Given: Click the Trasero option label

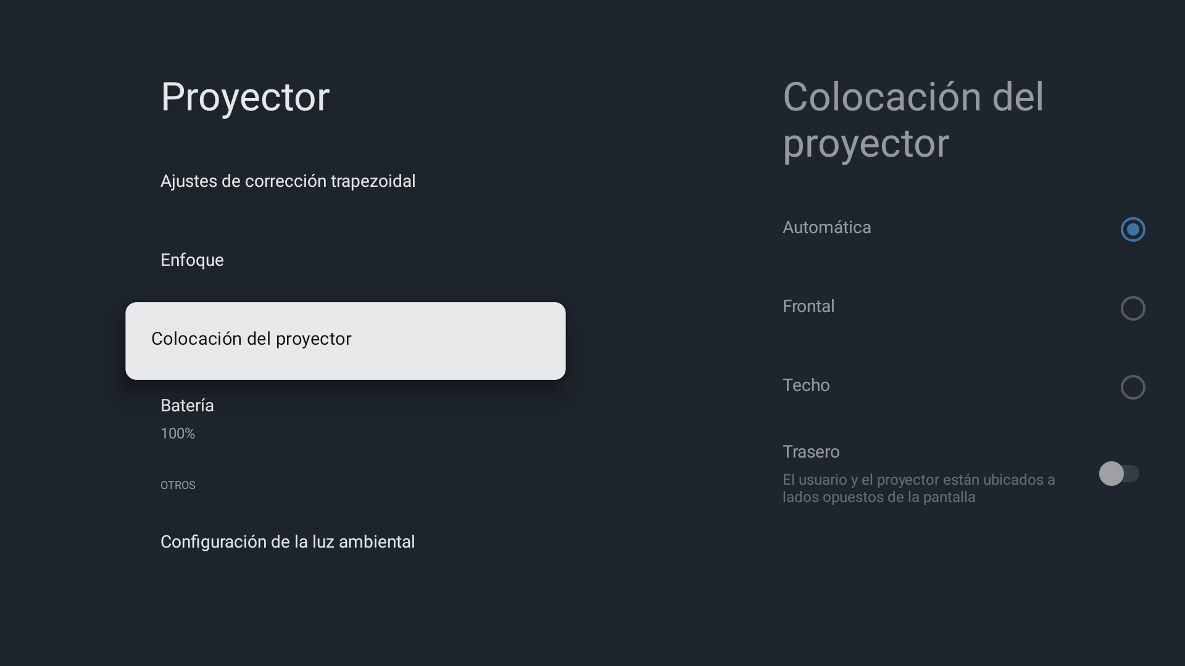Looking at the screenshot, I should click(811, 452).
